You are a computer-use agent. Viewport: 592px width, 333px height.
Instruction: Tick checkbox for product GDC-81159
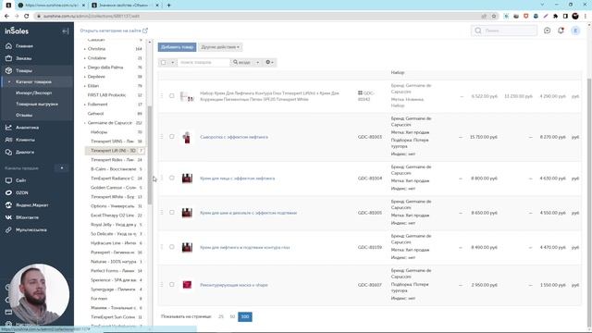[172, 247]
